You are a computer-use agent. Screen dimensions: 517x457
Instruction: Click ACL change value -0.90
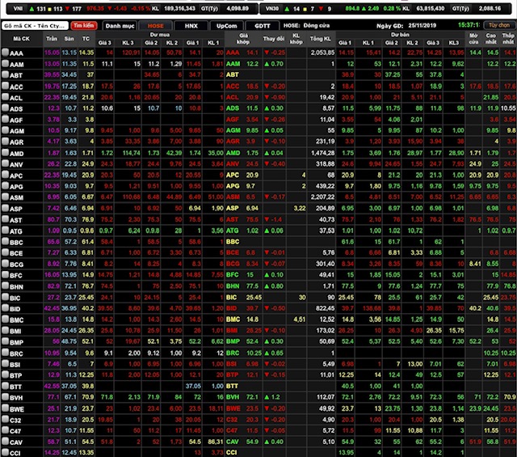[x=278, y=97]
